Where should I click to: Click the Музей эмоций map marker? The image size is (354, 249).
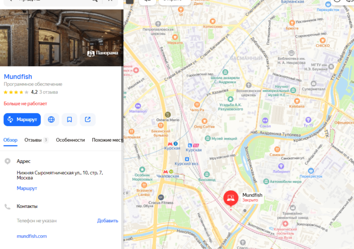coord(207,138)
